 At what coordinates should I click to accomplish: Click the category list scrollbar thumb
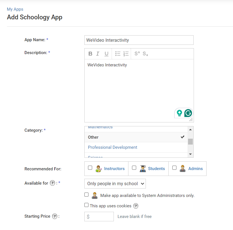190,141
